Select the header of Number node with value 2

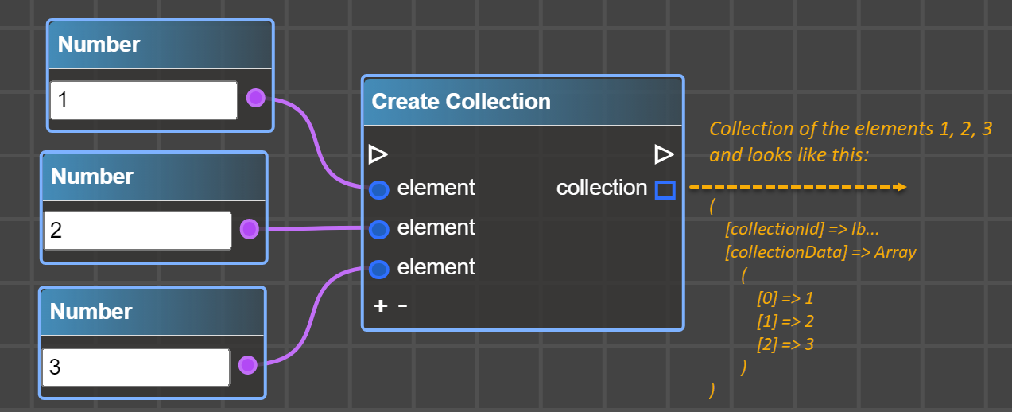[x=154, y=176]
